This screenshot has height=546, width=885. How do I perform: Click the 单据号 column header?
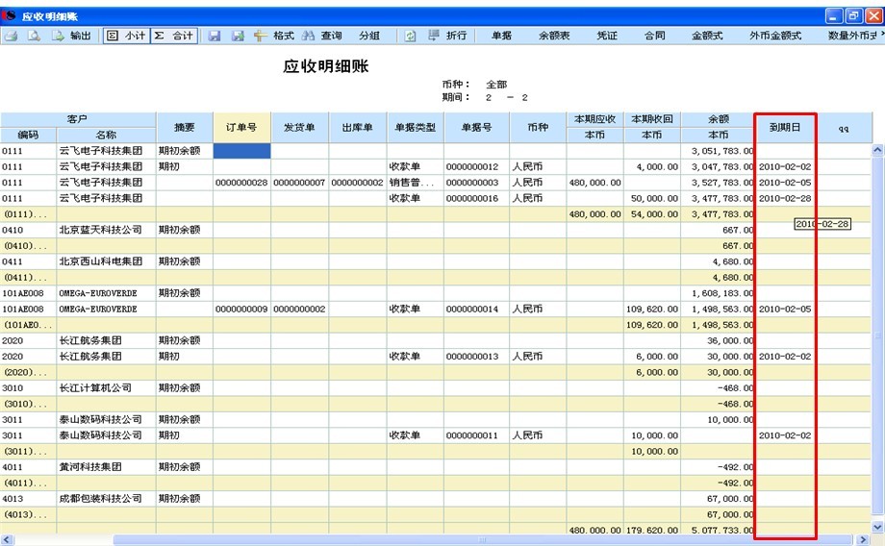(x=476, y=128)
